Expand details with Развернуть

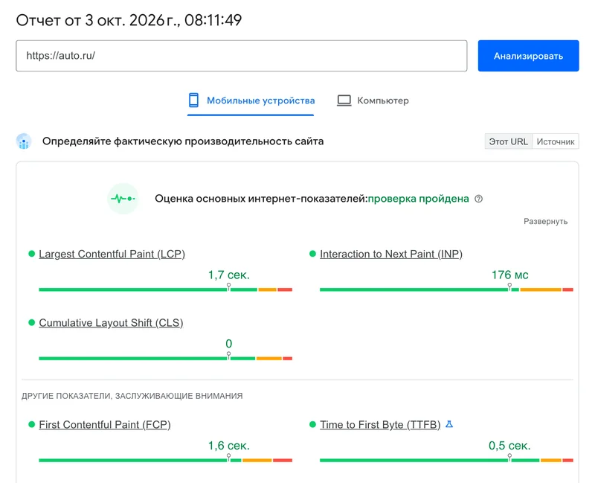click(x=545, y=221)
